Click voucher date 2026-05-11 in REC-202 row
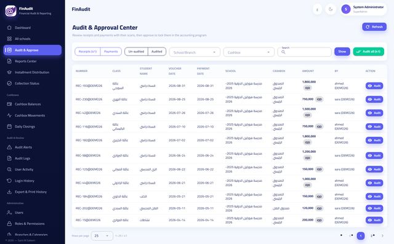The width and height of the screenshot is (394, 244). click(x=177, y=208)
